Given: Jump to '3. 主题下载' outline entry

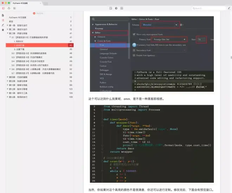Looking at the screenshot, I should [19, 49].
